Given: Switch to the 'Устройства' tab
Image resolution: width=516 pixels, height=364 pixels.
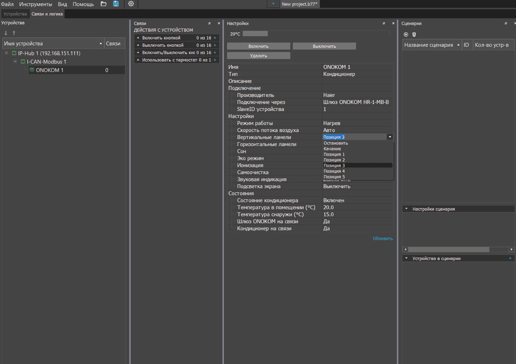Looking at the screenshot, I should tap(15, 14).
